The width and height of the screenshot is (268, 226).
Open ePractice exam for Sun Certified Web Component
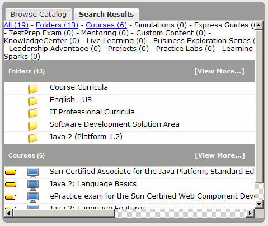coord(152,196)
